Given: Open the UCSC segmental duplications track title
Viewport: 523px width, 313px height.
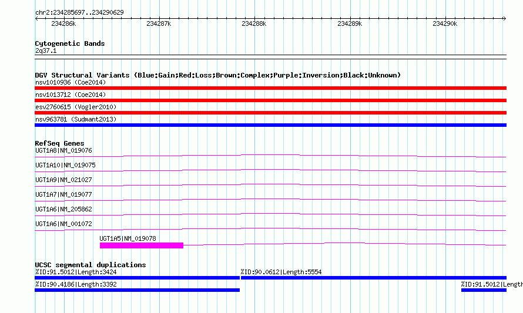Looking at the screenshot, I should pos(90,265).
